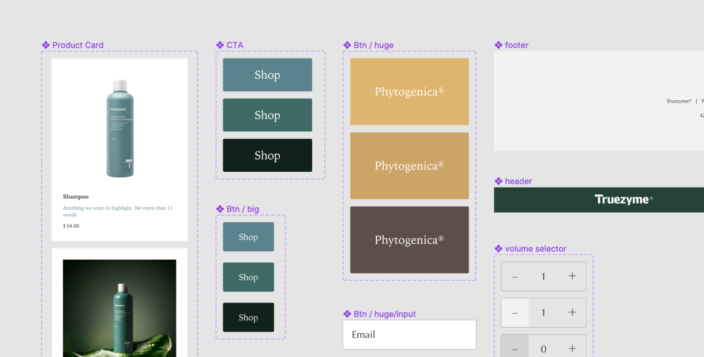Click the golden Phytogenica® button
Screen dimensions: 704x357
409,90
